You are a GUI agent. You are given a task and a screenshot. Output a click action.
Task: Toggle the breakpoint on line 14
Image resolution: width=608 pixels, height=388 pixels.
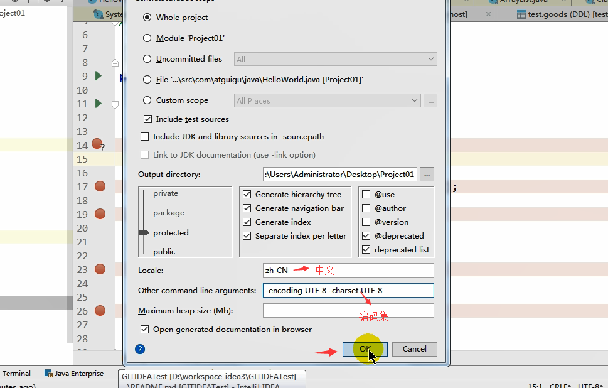click(x=97, y=144)
